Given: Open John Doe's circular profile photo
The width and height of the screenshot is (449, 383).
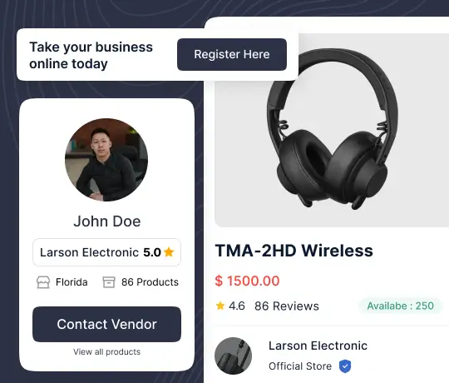Looking at the screenshot, I should (106, 160).
